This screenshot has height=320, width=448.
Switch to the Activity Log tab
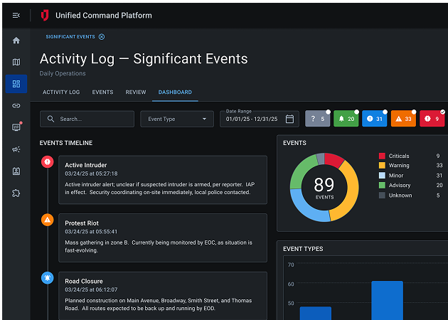coord(61,92)
